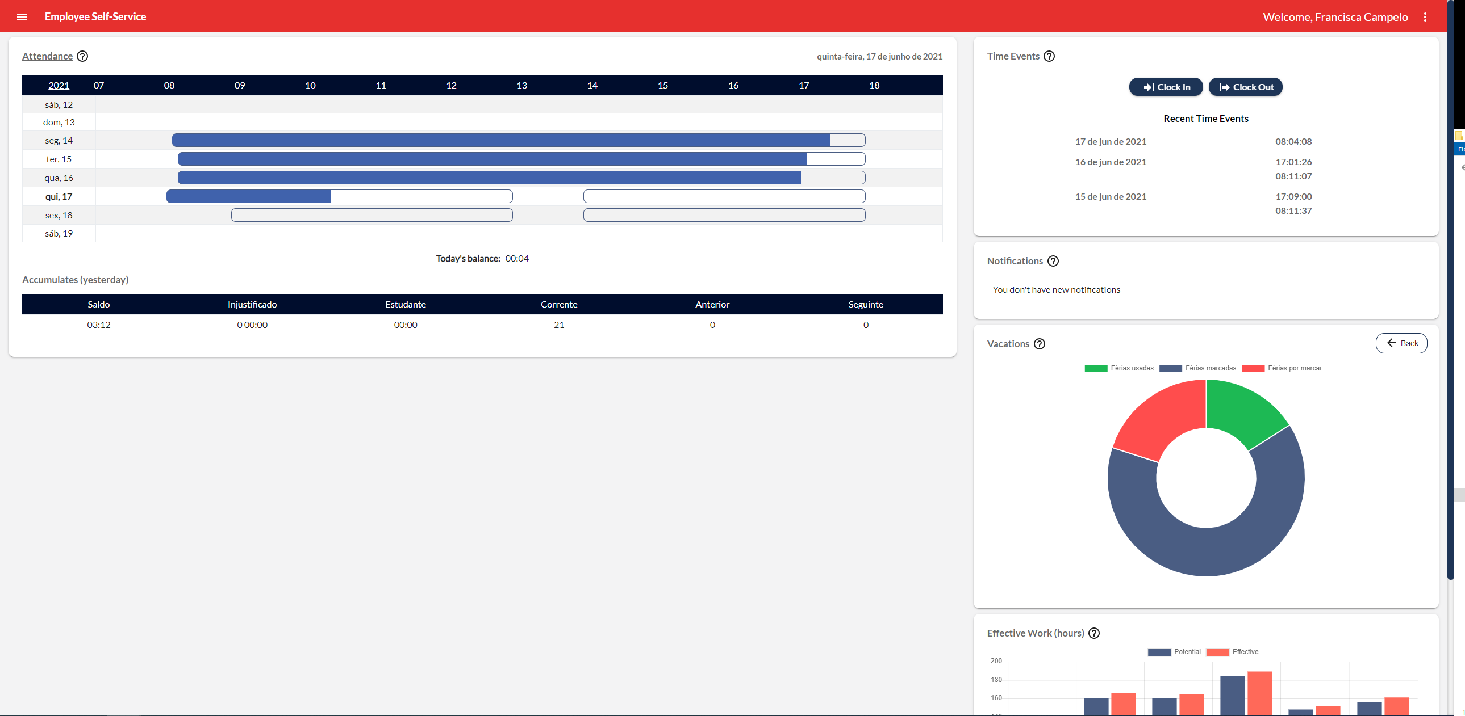Open the underlined Attendance link
This screenshot has width=1465, height=716.
[x=47, y=56]
